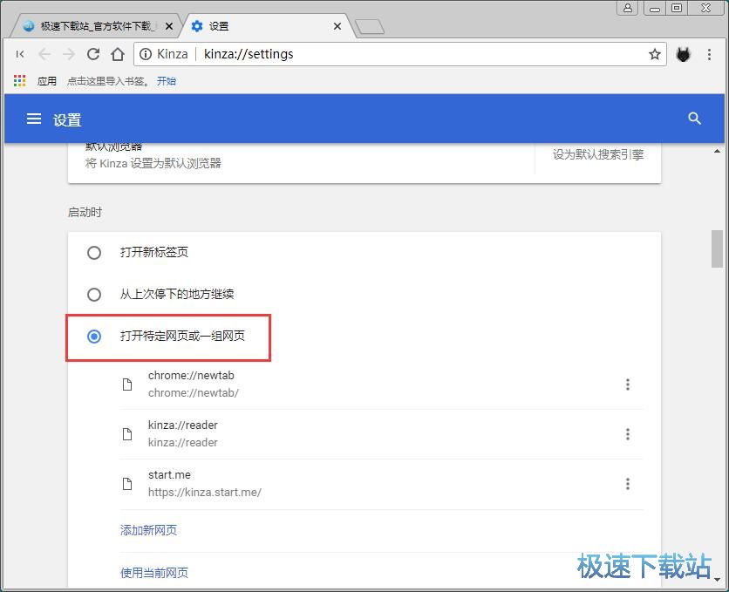Open more actions for kinza://reader entry
The image size is (729, 592).
point(628,434)
